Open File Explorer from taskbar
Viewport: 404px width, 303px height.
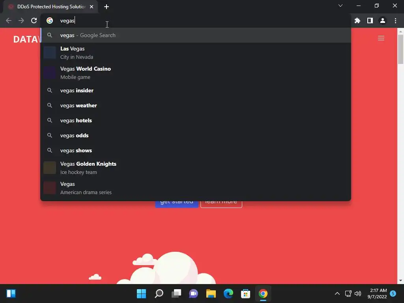pyautogui.click(x=211, y=294)
